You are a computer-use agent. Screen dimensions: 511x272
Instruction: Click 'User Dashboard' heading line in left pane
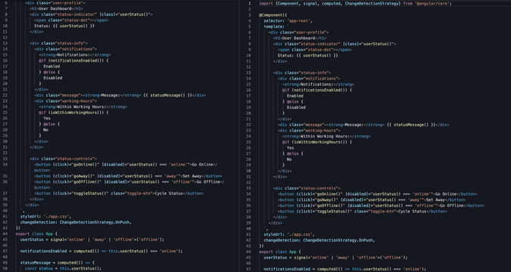[x=56, y=9]
